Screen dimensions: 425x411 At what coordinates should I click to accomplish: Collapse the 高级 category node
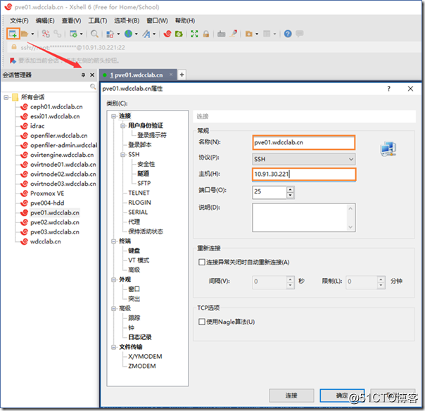click(113, 308)
